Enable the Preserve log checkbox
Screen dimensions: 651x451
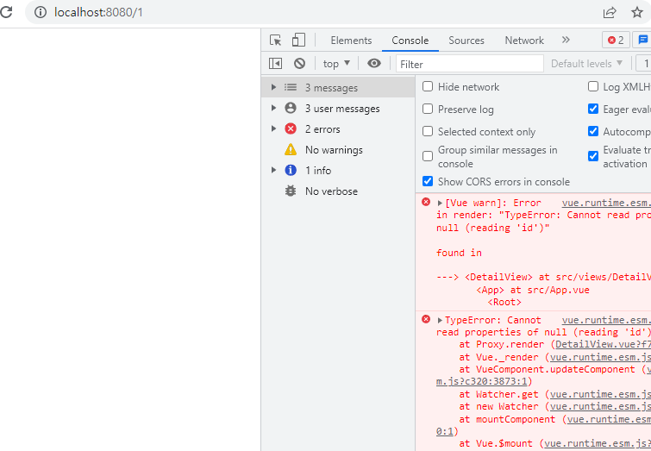(428, 109)
